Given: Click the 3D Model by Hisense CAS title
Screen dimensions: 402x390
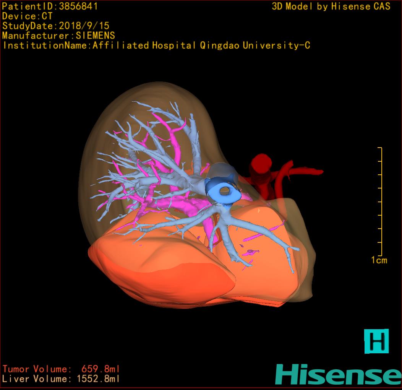Looking at the screenshot, I should click(331, 6).
